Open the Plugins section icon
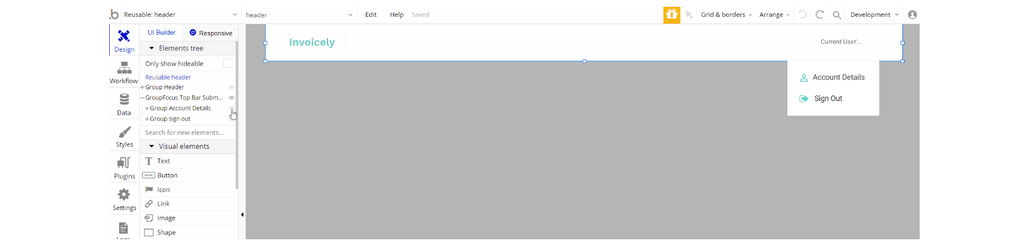Image resolution: width=1030 pixels, height=246 pixels. point(124,163)
